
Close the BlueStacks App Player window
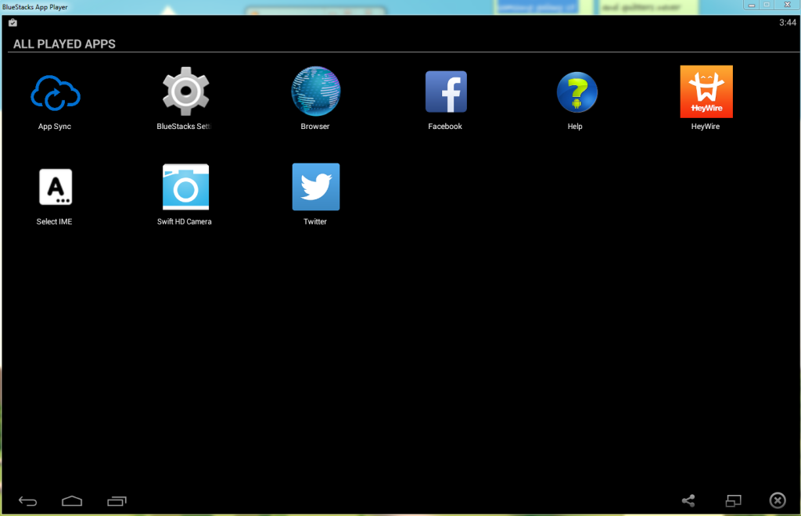tap(787, 5)
